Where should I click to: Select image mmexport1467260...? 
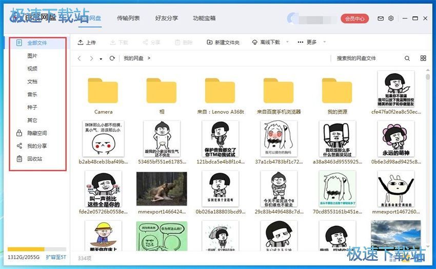tap(396, 192)
